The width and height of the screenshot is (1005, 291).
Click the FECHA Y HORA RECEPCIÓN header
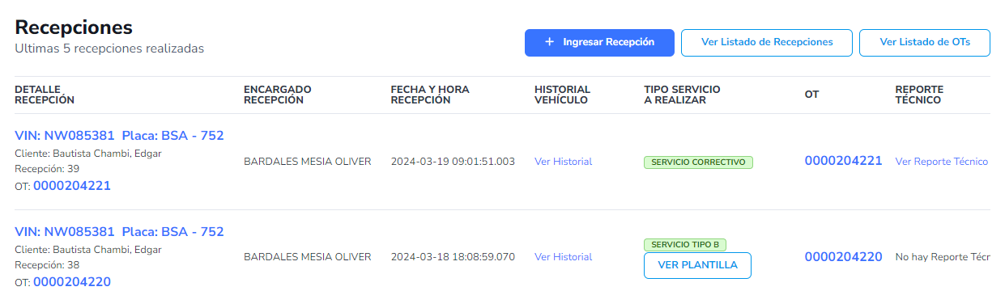click(x=430, y=95)
